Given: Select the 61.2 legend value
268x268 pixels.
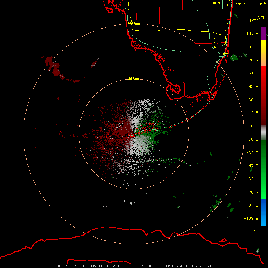Looking at the screenshot, I should click(253, 73).
